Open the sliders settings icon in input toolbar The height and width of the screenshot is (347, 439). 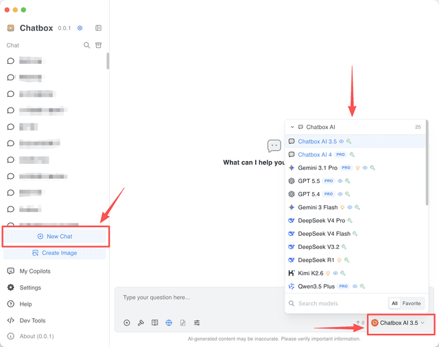pos(197,323)
